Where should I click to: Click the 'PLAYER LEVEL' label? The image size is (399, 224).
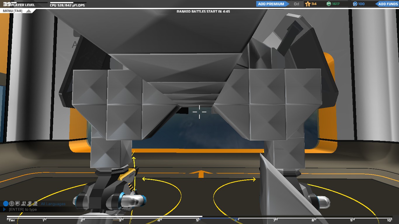click(x=23, y=5)
